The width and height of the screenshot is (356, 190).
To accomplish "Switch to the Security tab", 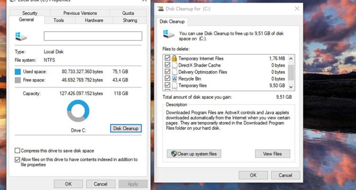I will pyautogui.click(x=30, y=13).
